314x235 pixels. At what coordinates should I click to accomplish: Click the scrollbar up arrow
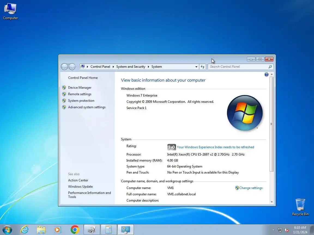[272, 74]
